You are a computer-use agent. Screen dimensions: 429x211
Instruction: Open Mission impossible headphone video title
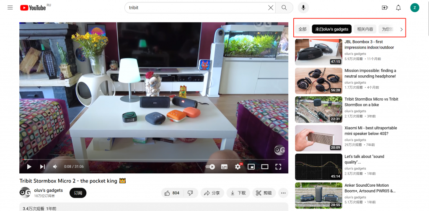pyautogui.click(x=370, y=74)
